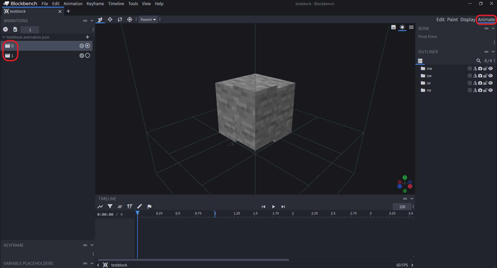
Task: Toggle the export checkmark on animation 0
Action: pyautogui.click(x=81, y=46)
